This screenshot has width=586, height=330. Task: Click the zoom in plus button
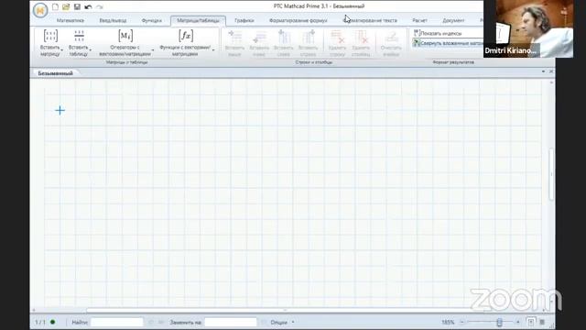[518, 322]
